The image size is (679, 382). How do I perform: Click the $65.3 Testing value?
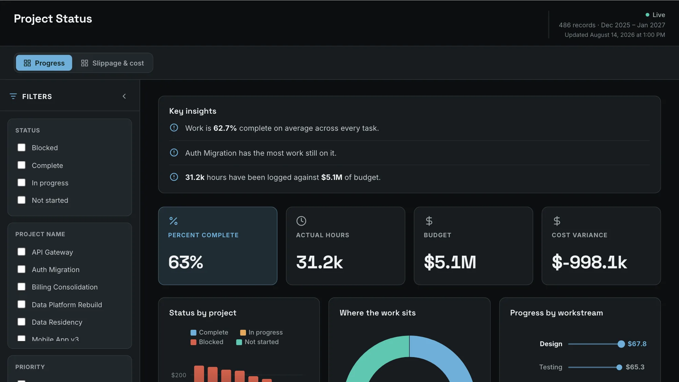pos(635,367)
